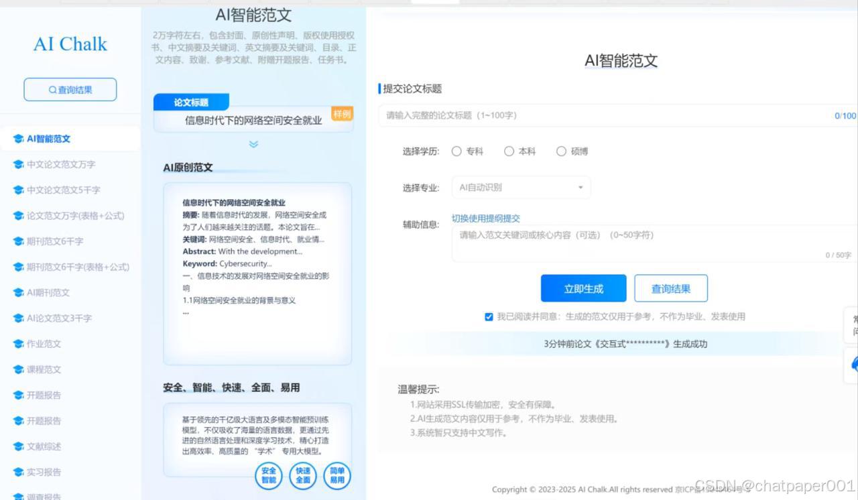Screen dimensions: 858x500
Task: Click the AI原创范文 sample preview card
Action: tap(257, 274)
